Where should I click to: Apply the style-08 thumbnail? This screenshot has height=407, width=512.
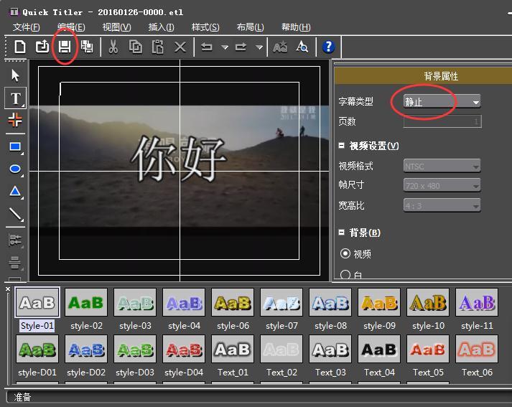pos(330,302)
